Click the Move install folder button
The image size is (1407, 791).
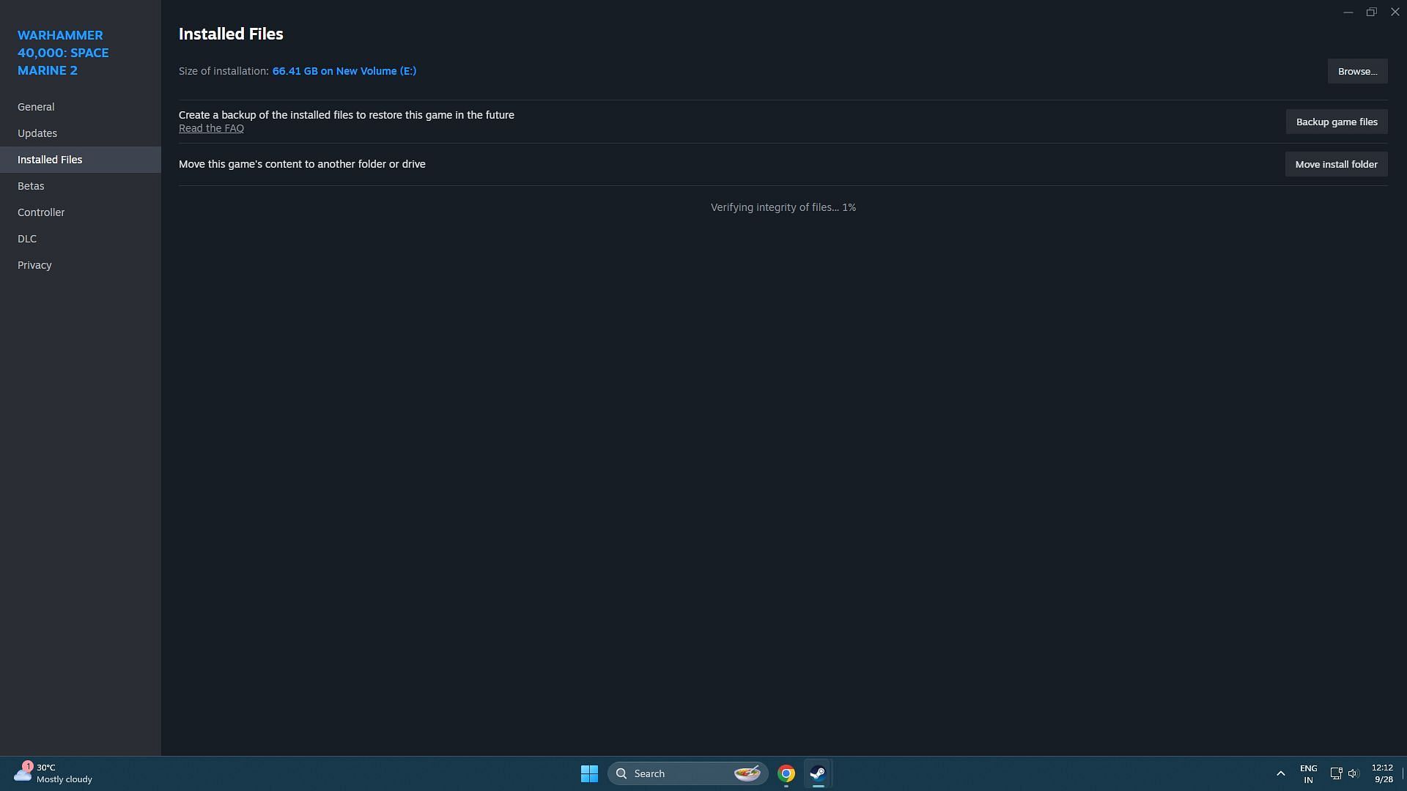pyautogui.click(x=1337, y=164)
